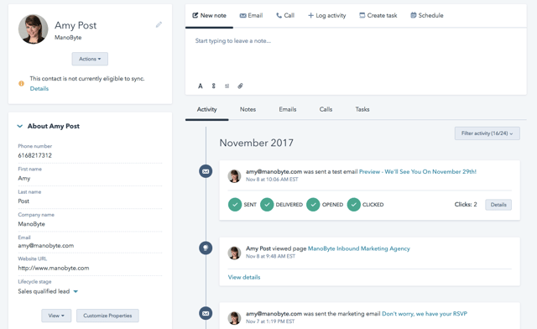Switch to the Tasks timeline tab
The width and height of the screenshot is (537, 329).
362,109
